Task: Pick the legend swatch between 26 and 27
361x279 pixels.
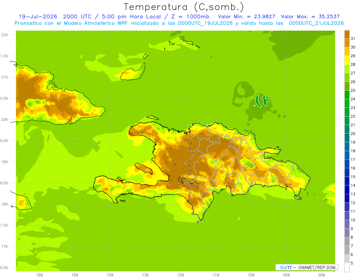Action: [x=347, y=77]
